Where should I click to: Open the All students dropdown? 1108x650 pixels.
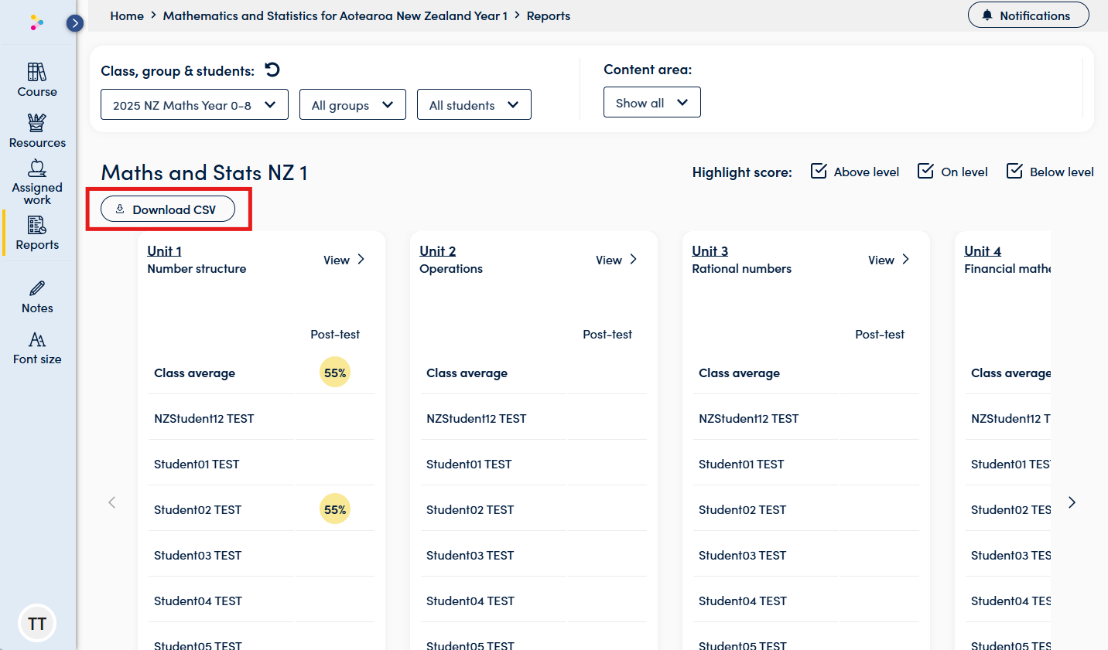tap(474, 104)
